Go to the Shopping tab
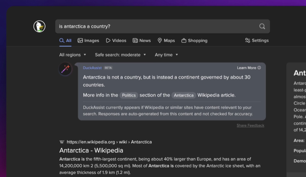 tap(194, 41)
